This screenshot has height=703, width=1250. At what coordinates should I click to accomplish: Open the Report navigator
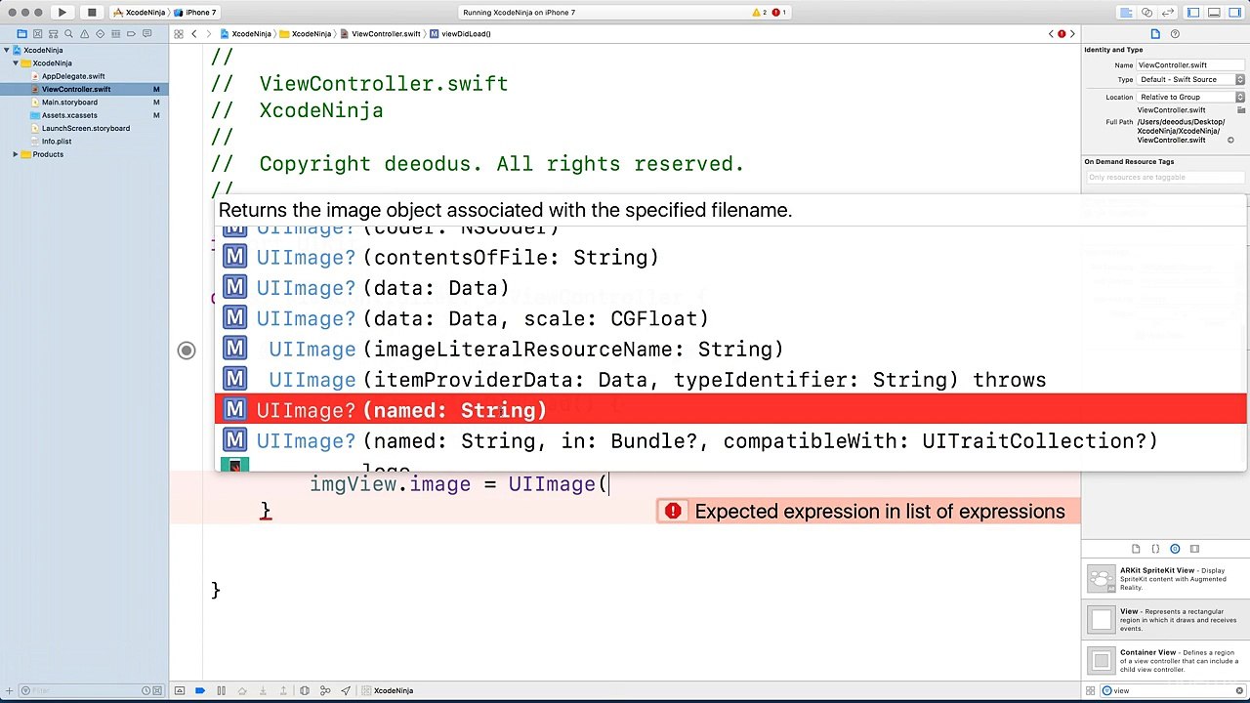(146, 34)
